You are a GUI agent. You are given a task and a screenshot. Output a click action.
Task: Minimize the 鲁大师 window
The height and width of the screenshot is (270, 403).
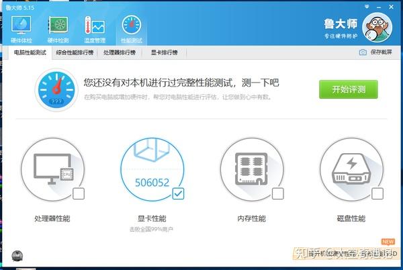[379, 7]
